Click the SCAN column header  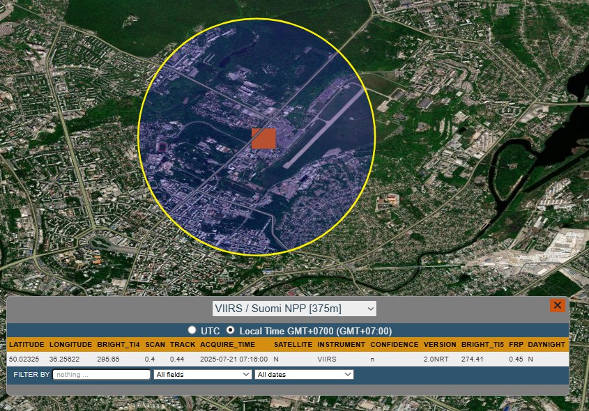(x=155, y=345)
